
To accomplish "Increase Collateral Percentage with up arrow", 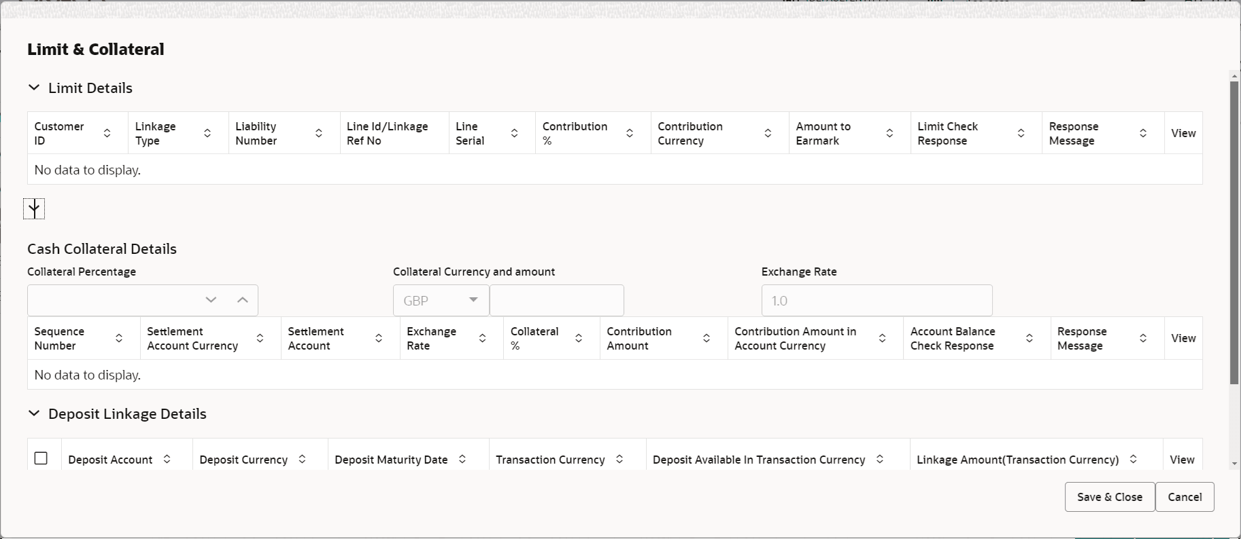I will click(x=243, y=300).
